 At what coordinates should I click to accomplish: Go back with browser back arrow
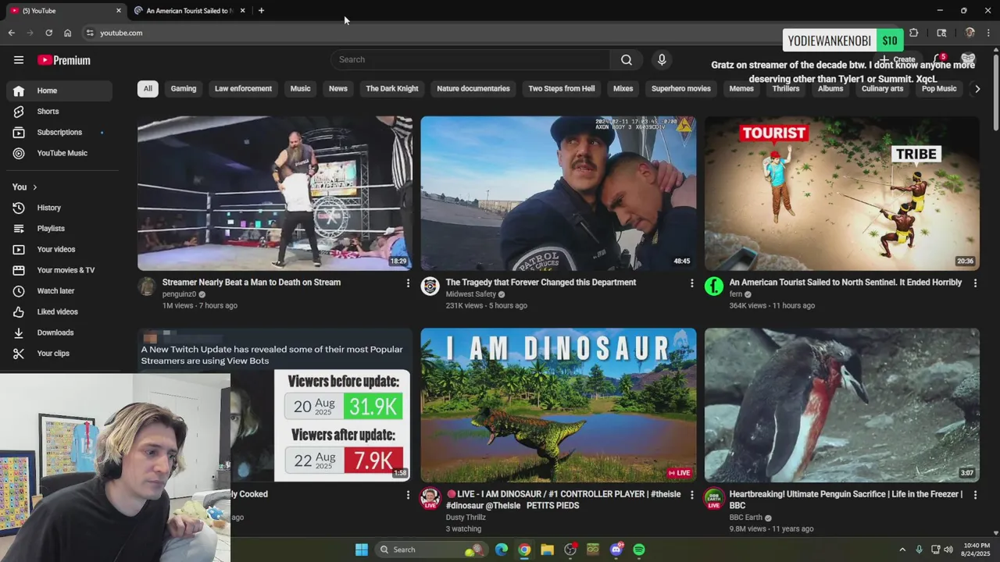pyautogui.click(x=11, y=33)
